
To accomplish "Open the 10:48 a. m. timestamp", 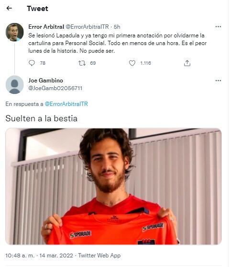I will click(20, 255).
